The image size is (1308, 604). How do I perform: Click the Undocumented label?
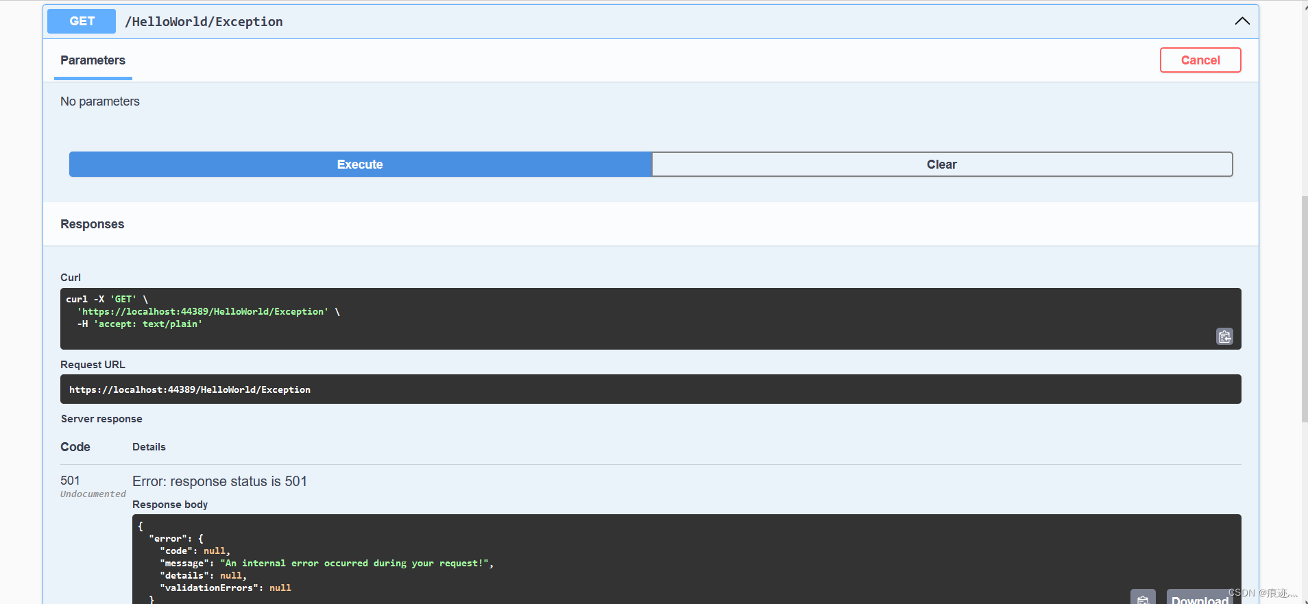coord(93,494)
